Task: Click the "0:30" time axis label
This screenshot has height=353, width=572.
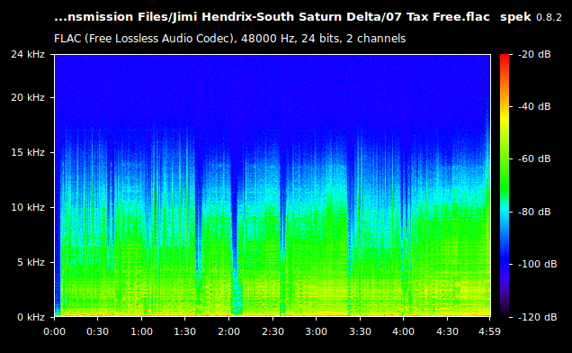Action: (x=97, y=331)
